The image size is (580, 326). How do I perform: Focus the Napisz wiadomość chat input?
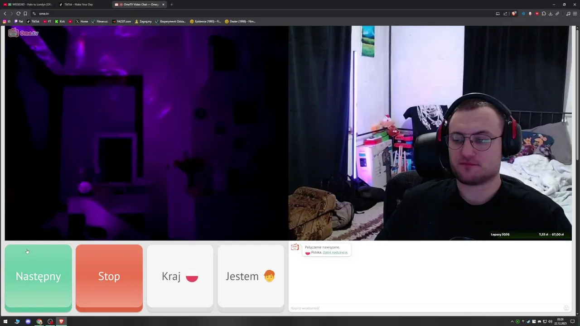(426, 308)
